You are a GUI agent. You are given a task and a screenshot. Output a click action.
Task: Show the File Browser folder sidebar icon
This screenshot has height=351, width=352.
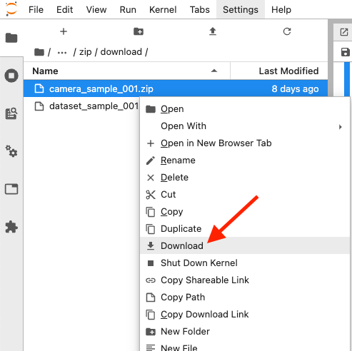click(x=11, y=38)
